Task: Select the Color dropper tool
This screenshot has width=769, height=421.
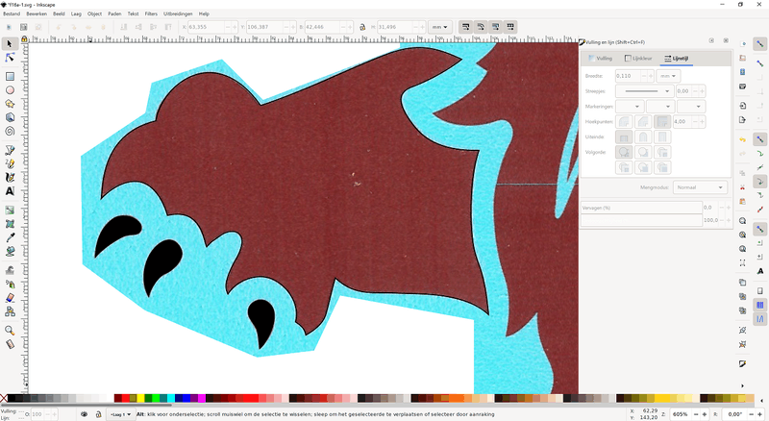Action: click(x=10, y=237)
